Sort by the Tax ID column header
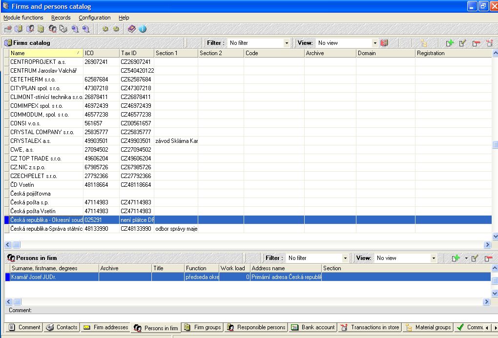Viewport: 498px width, 338px height. 137,53
